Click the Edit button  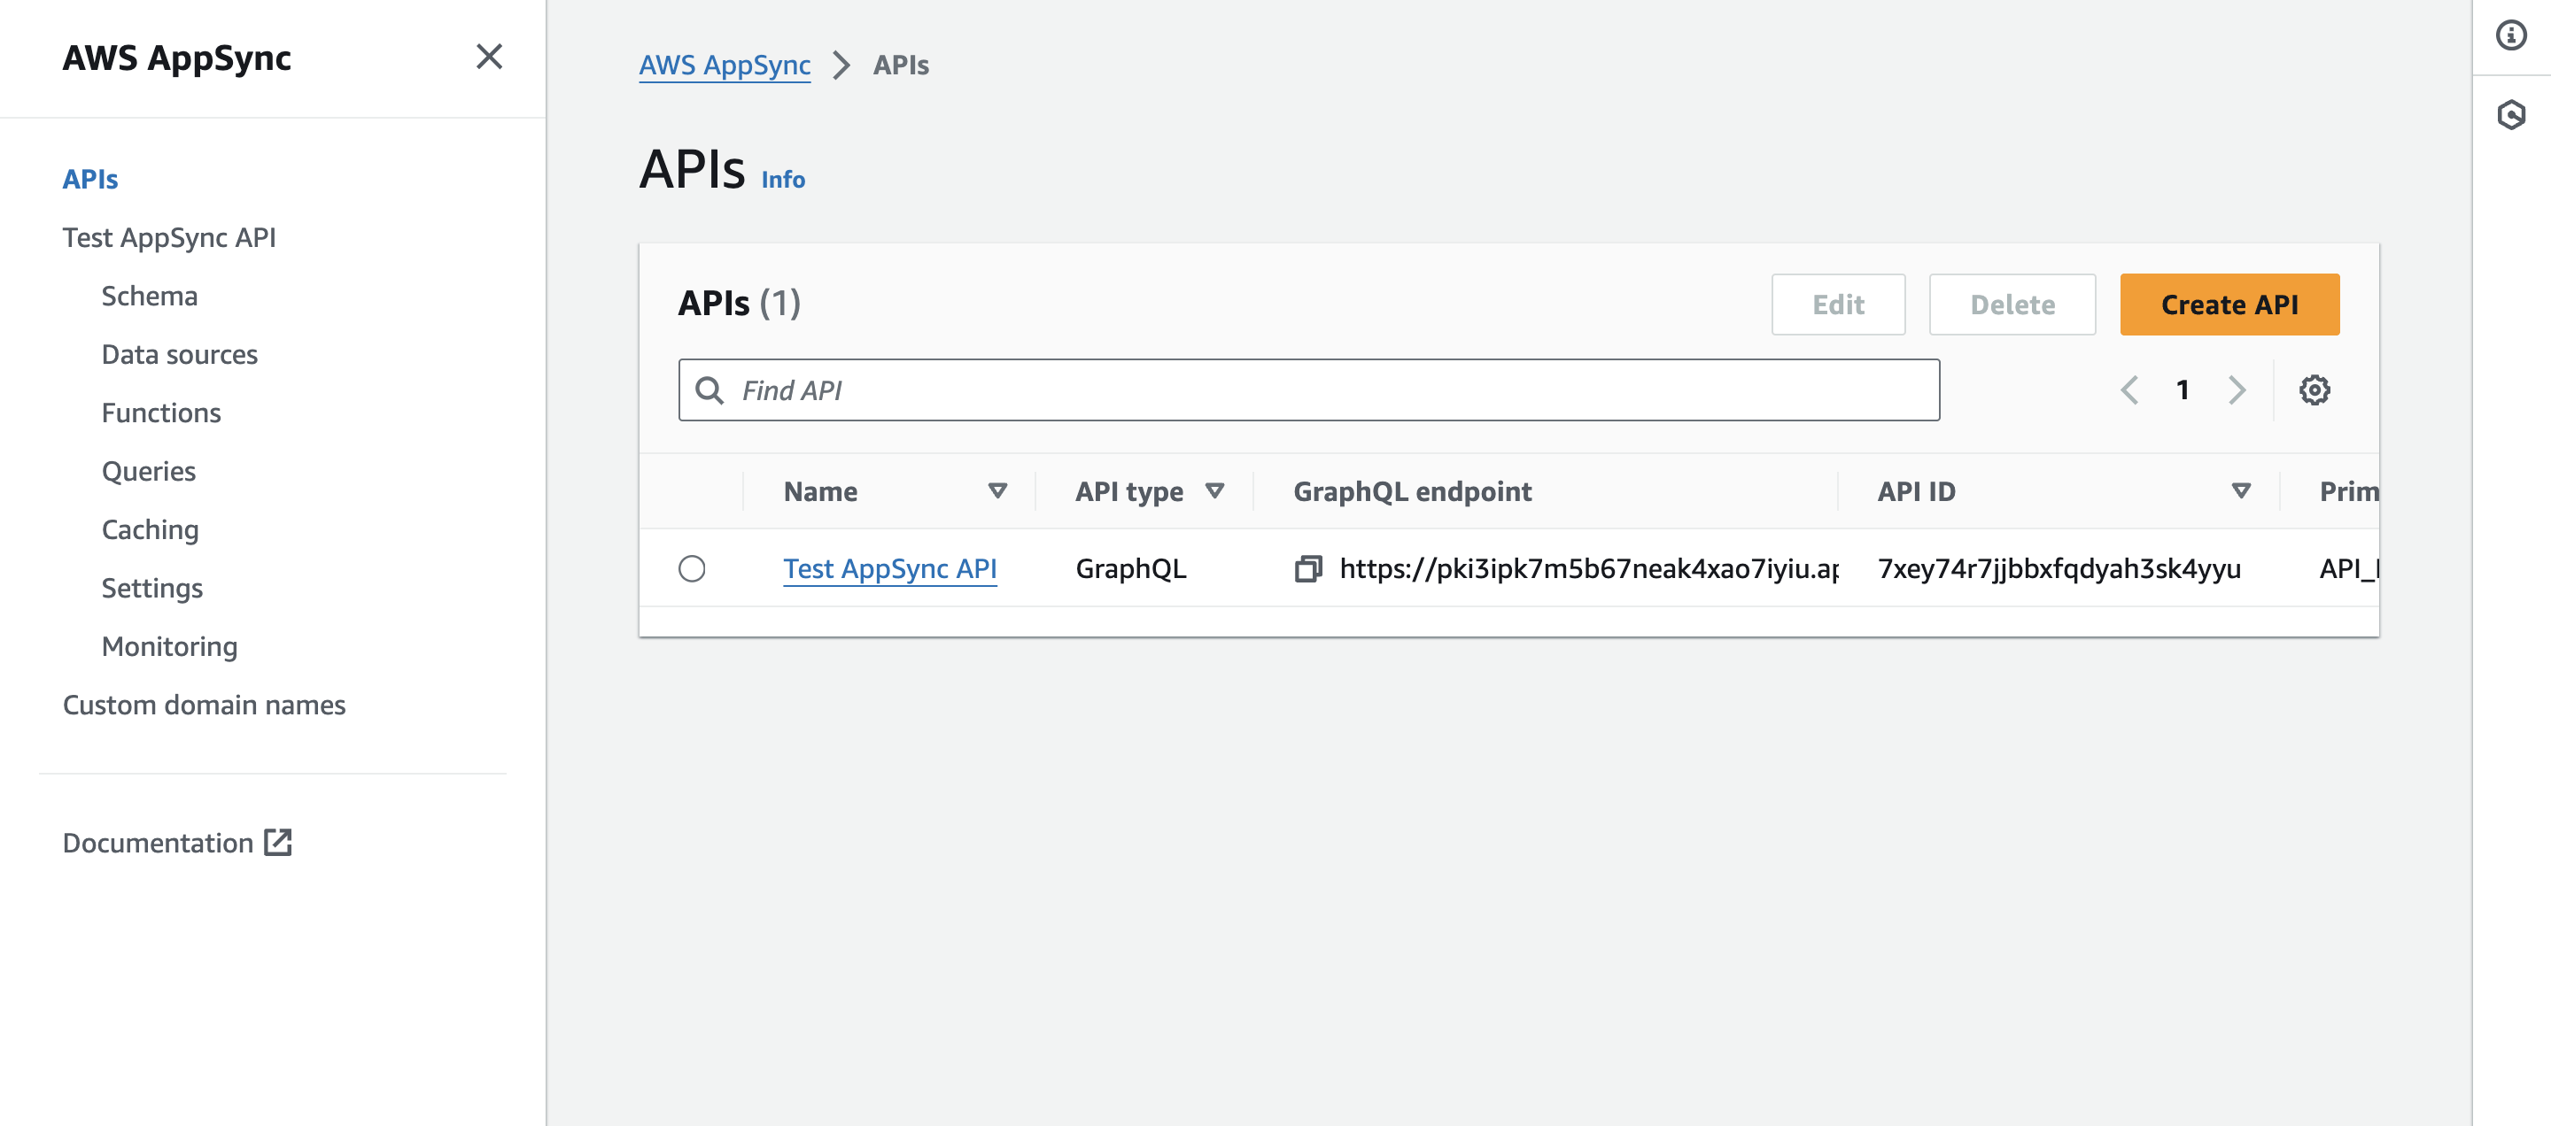click(x=1838, y=305)
